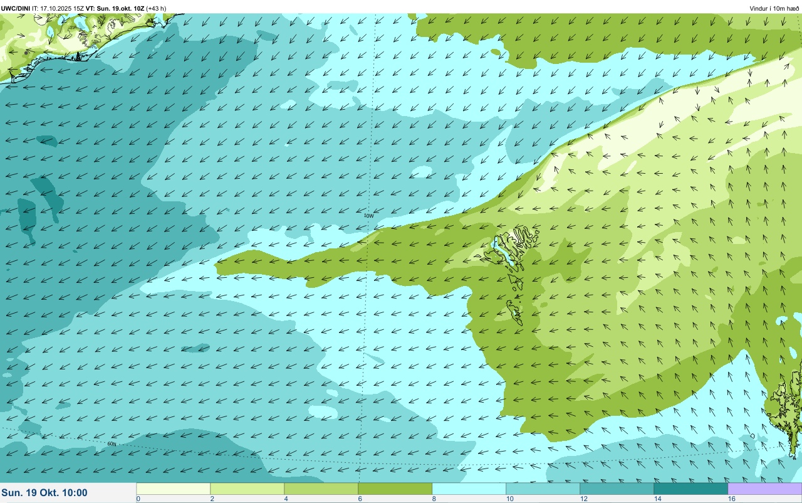Select the green 4–6 legend swatch
The height and width of the screenshot is (503, 802).
321,489
